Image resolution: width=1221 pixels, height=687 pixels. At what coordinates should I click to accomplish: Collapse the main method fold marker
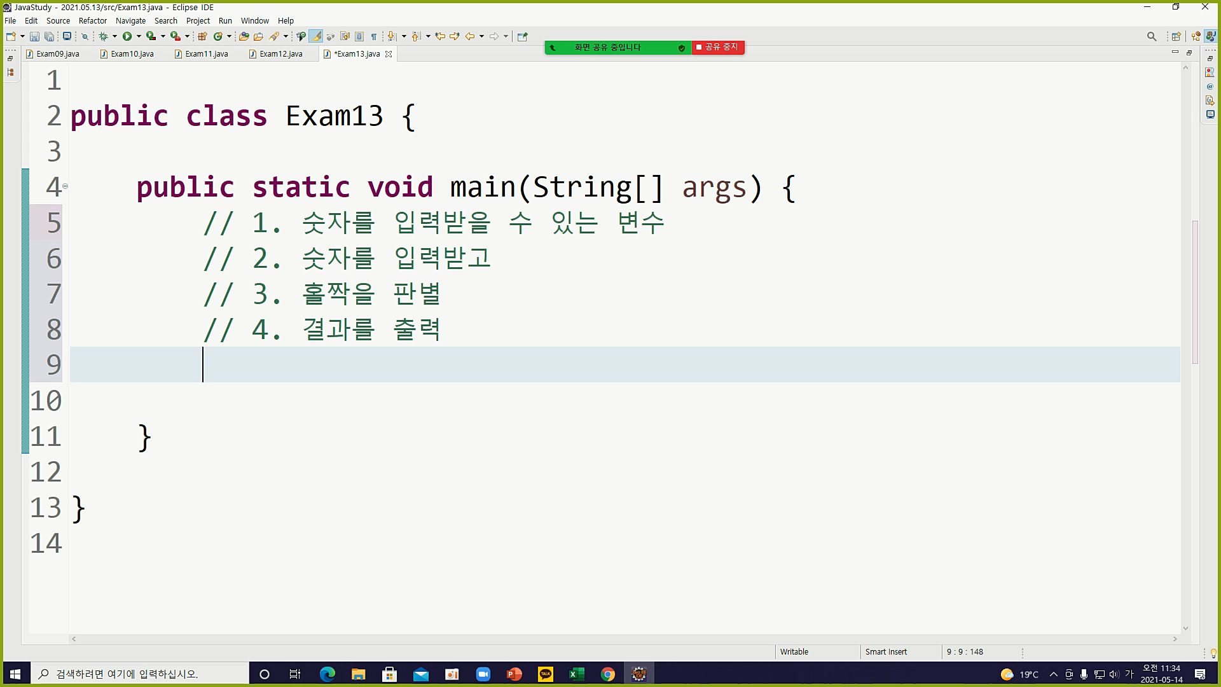(65, 186)
